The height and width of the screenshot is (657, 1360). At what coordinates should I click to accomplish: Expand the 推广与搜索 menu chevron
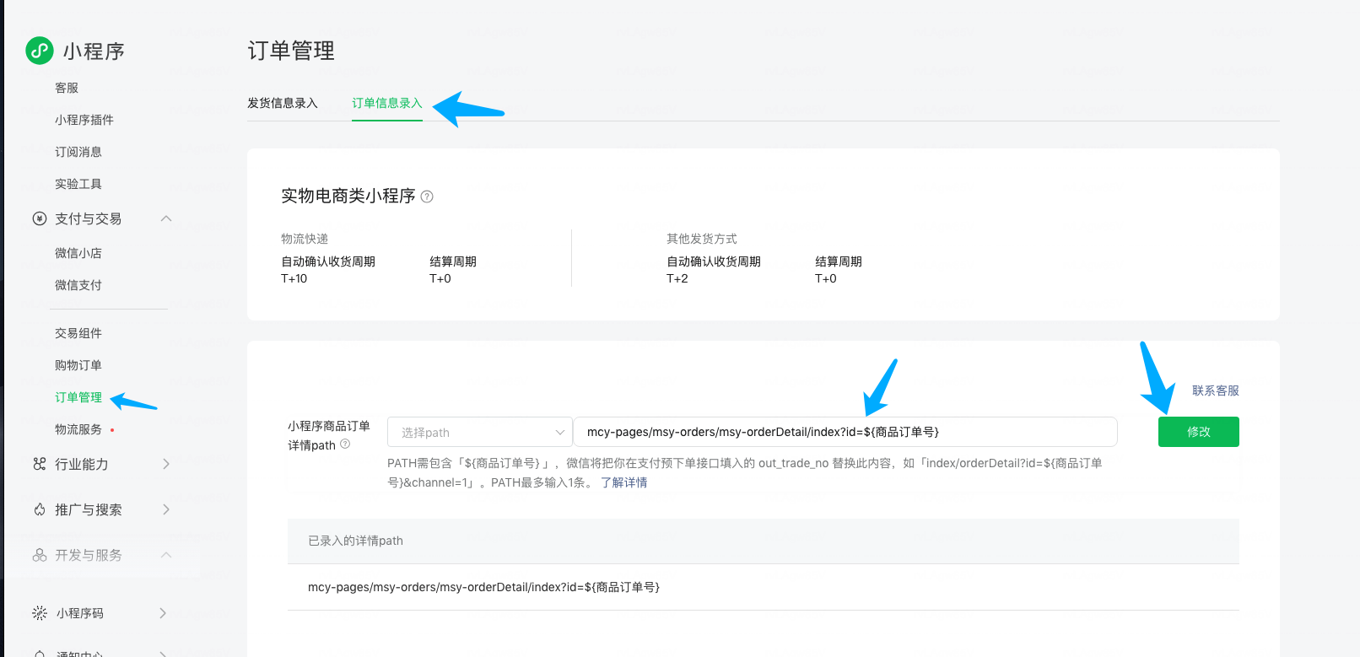166,509
